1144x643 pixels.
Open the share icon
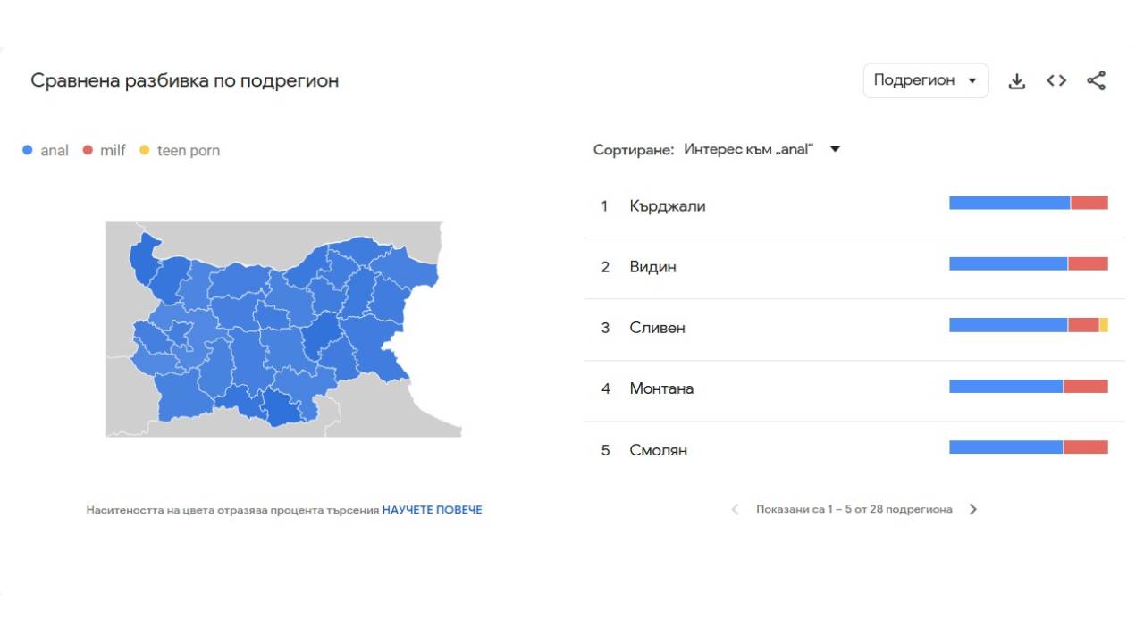click(1096, 80)
